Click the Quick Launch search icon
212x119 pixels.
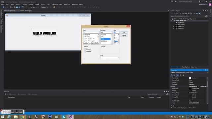[199, 1]
